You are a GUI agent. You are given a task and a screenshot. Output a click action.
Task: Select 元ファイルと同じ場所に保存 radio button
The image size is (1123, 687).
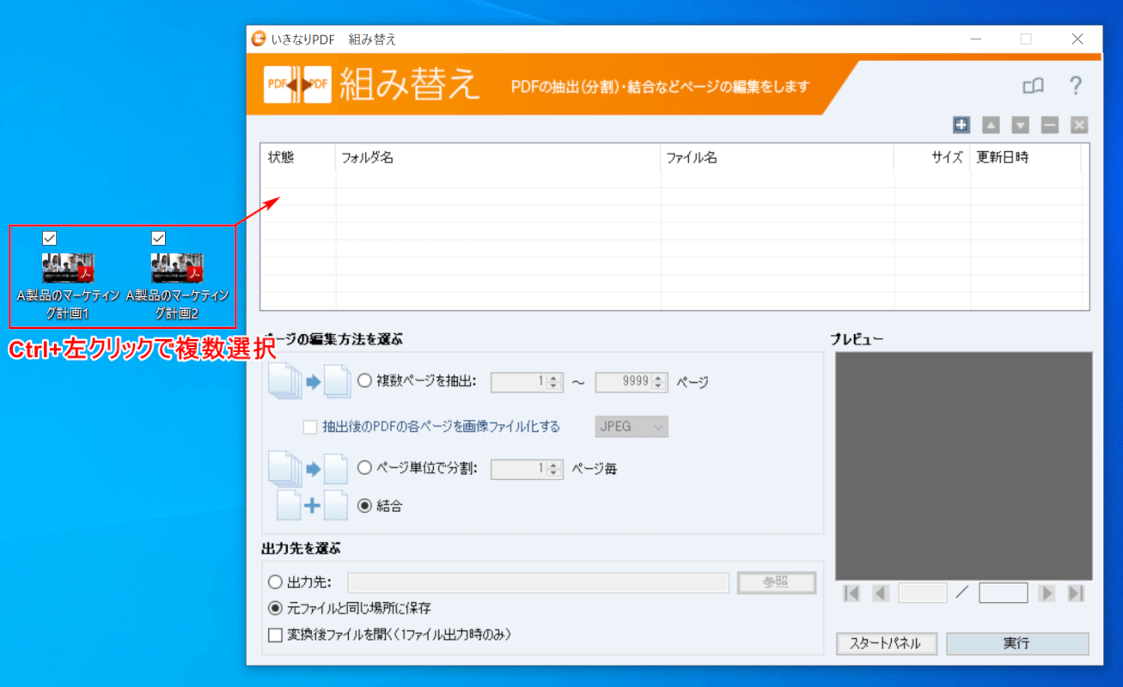(x=275, y=608)
